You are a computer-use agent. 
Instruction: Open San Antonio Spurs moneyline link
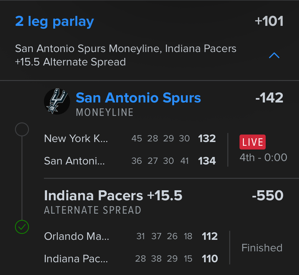tap(138, 98)
